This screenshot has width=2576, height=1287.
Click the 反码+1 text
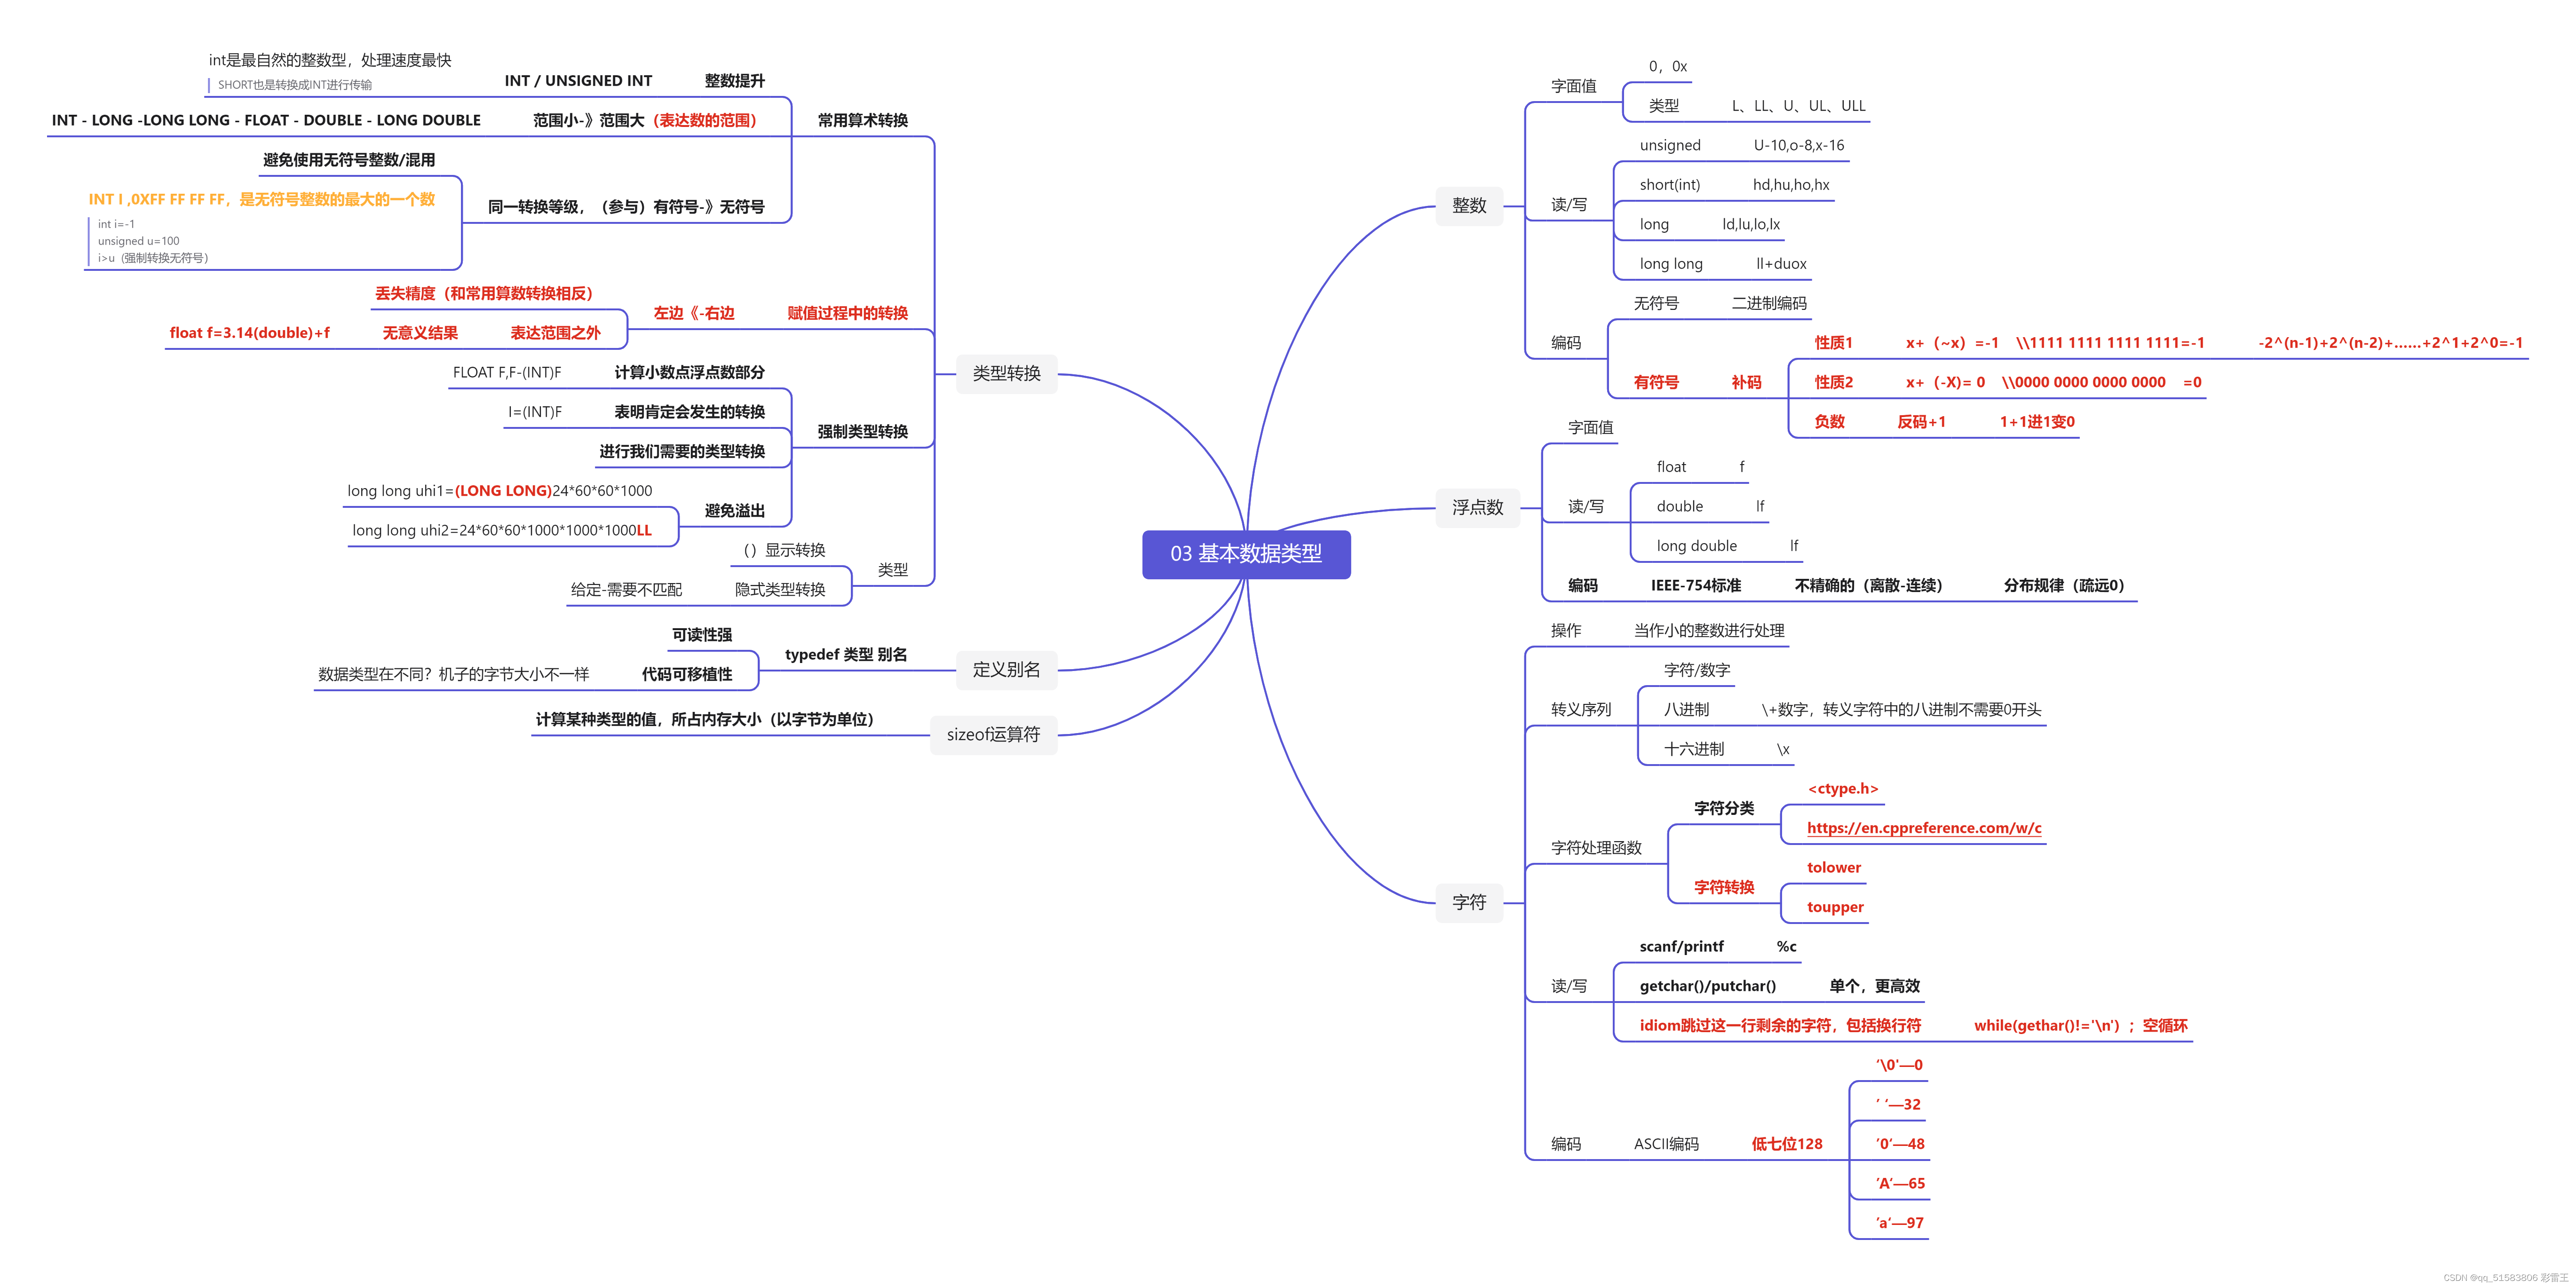(1921, 422)
